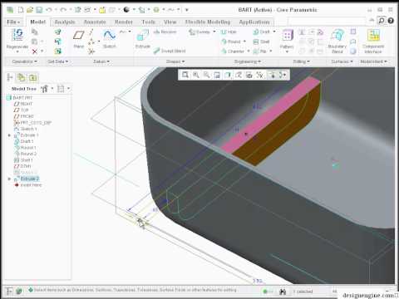399x299 pixels.
Task: Select Round 2 in the Model Tree
Action: [26, 154]
